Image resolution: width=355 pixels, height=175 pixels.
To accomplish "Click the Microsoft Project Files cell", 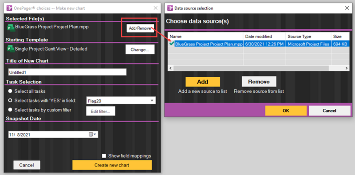I will click(308, 44).
